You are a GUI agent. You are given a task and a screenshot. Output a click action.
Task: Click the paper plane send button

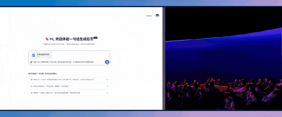pyautogui.click(x=107, y=62)
